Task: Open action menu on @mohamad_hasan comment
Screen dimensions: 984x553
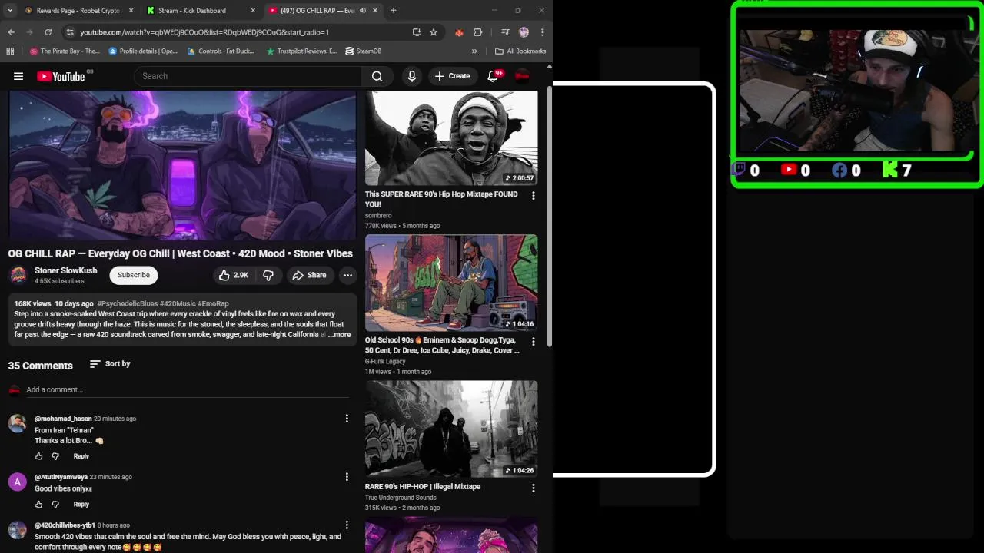Action: 347,419
